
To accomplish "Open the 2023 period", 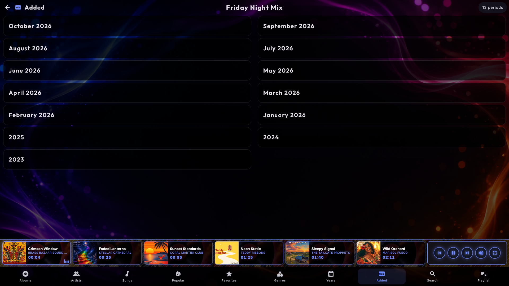I will click(127, 159).
